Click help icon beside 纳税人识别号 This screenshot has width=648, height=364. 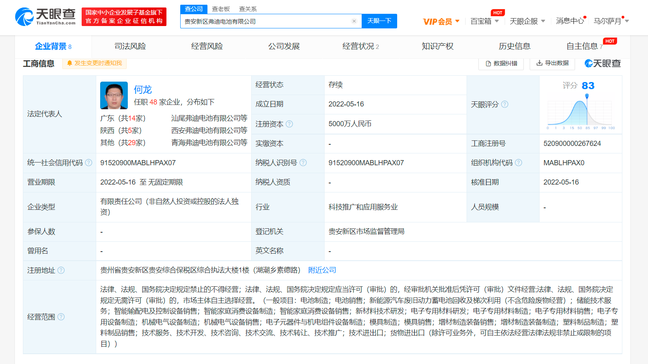coord(303,163)
